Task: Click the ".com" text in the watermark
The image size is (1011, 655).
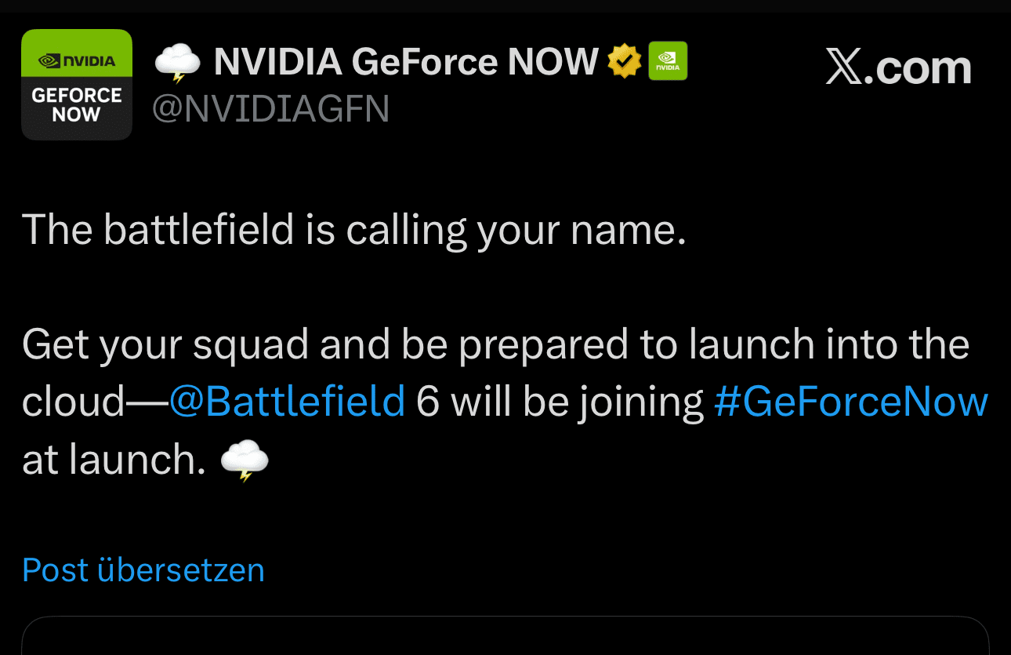Action: [919, 68]
